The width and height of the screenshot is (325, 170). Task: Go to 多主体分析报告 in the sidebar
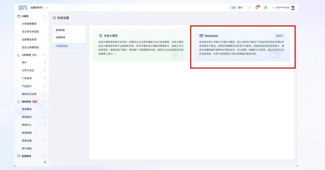point(30,32)
